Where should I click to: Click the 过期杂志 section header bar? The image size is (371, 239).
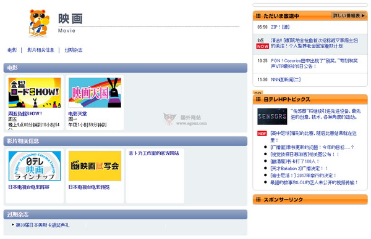coord(126,214)
